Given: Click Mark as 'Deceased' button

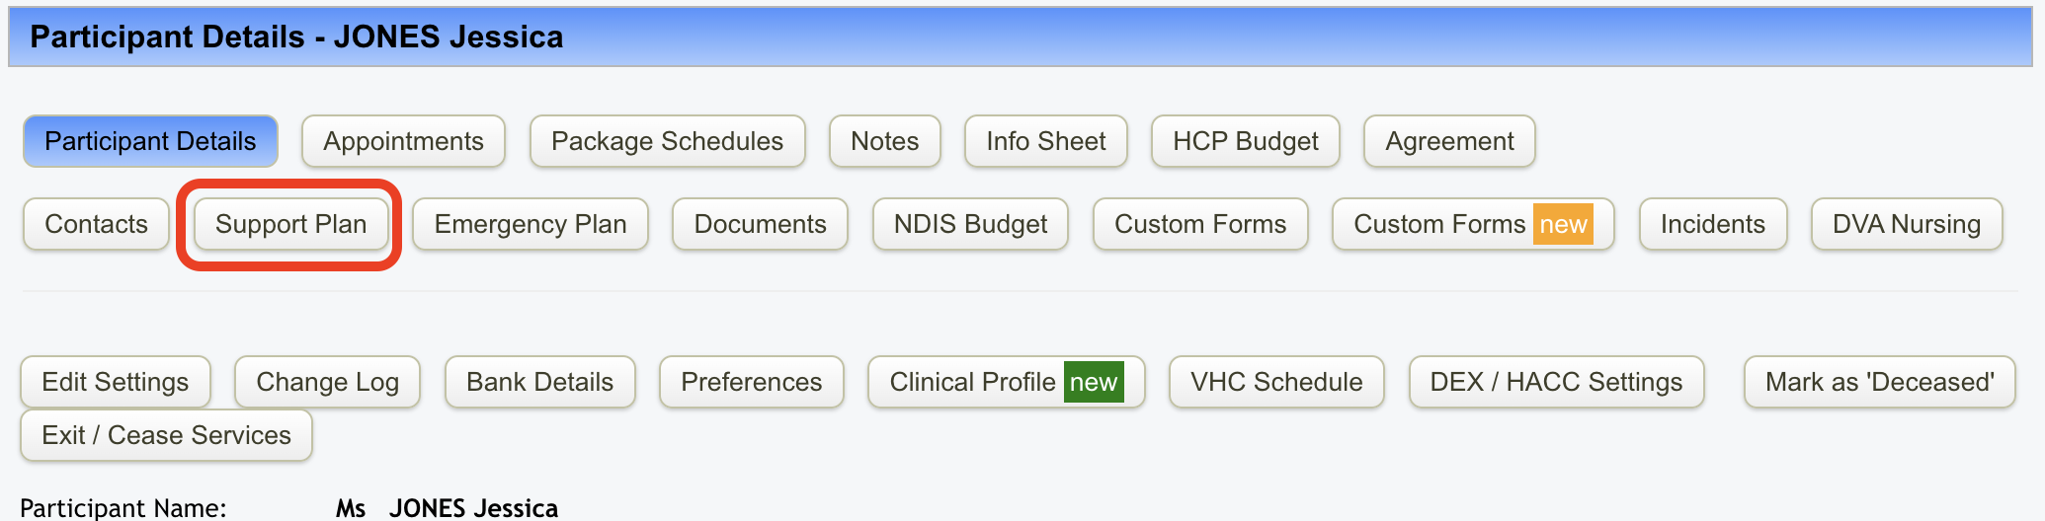Looking at the screenshot, I should 1879,382.
